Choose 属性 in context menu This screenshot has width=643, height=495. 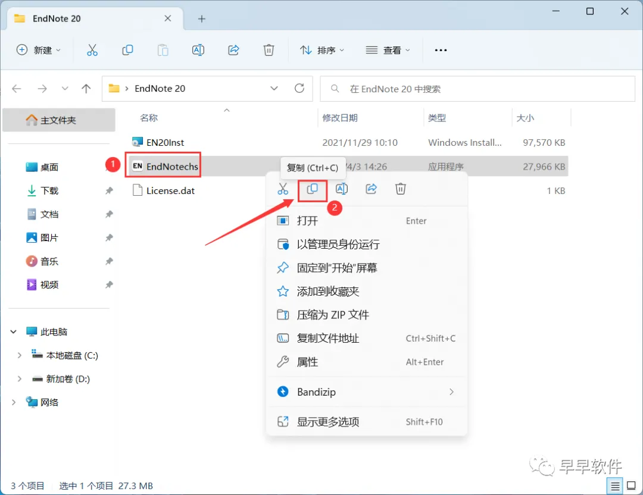coord(367,362)
